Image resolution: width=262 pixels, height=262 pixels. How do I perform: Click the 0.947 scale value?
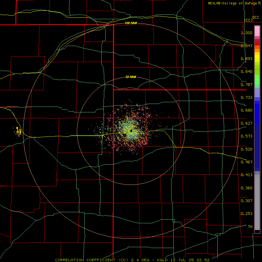(x=247, y=46)
